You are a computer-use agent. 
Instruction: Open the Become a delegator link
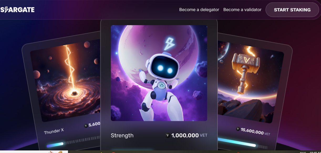point(199,10)
